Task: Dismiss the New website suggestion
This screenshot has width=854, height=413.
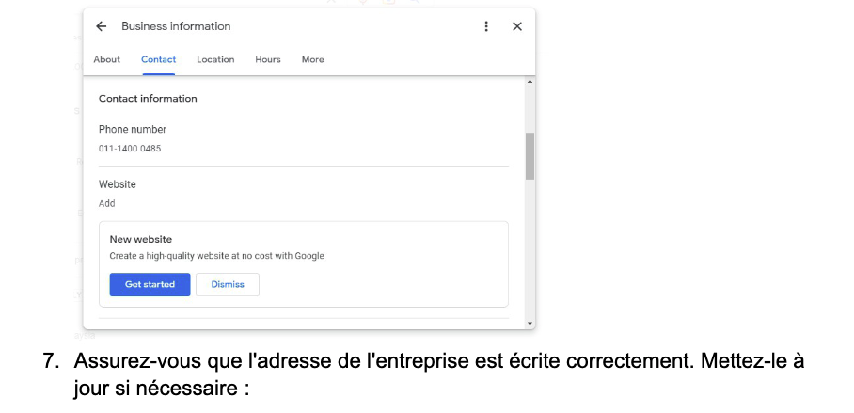Action: [228, 284]
